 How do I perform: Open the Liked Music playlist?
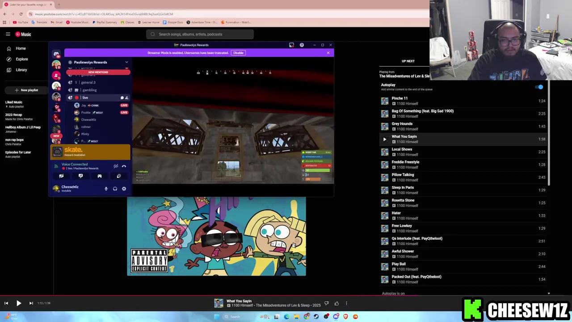(14, 104)
